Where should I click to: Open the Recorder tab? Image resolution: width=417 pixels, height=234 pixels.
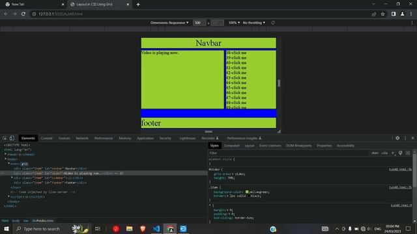[210, 138]
